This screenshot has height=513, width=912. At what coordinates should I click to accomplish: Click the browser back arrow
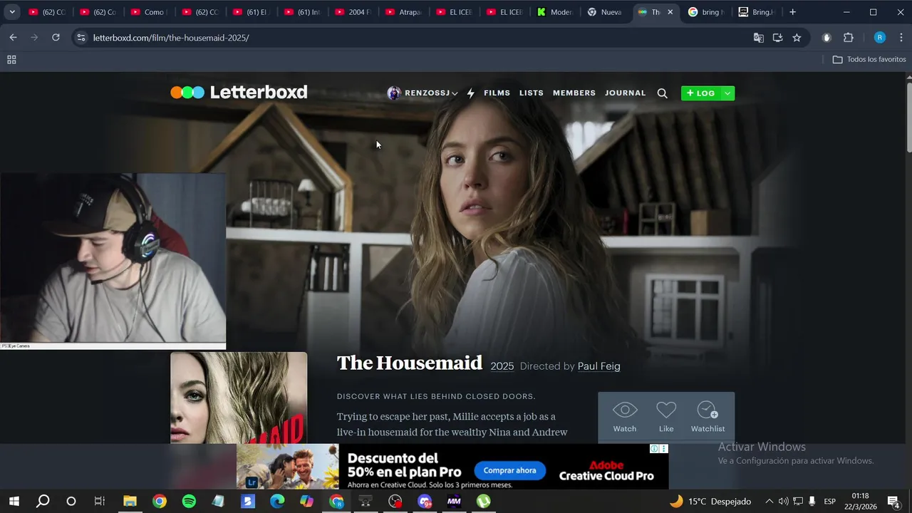click(13, 38)
